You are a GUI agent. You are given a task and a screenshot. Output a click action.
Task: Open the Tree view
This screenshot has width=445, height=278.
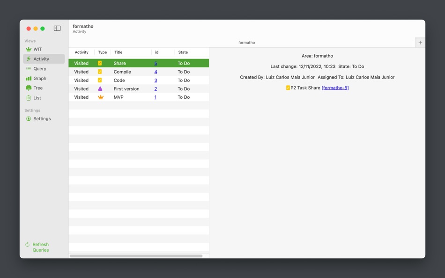pyautogui.click(x=44, y=88)
